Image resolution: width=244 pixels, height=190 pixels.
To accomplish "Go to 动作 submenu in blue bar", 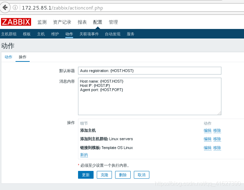I will (69, 34).
